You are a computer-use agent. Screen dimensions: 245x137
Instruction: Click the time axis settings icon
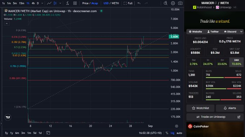click(177, 126)
